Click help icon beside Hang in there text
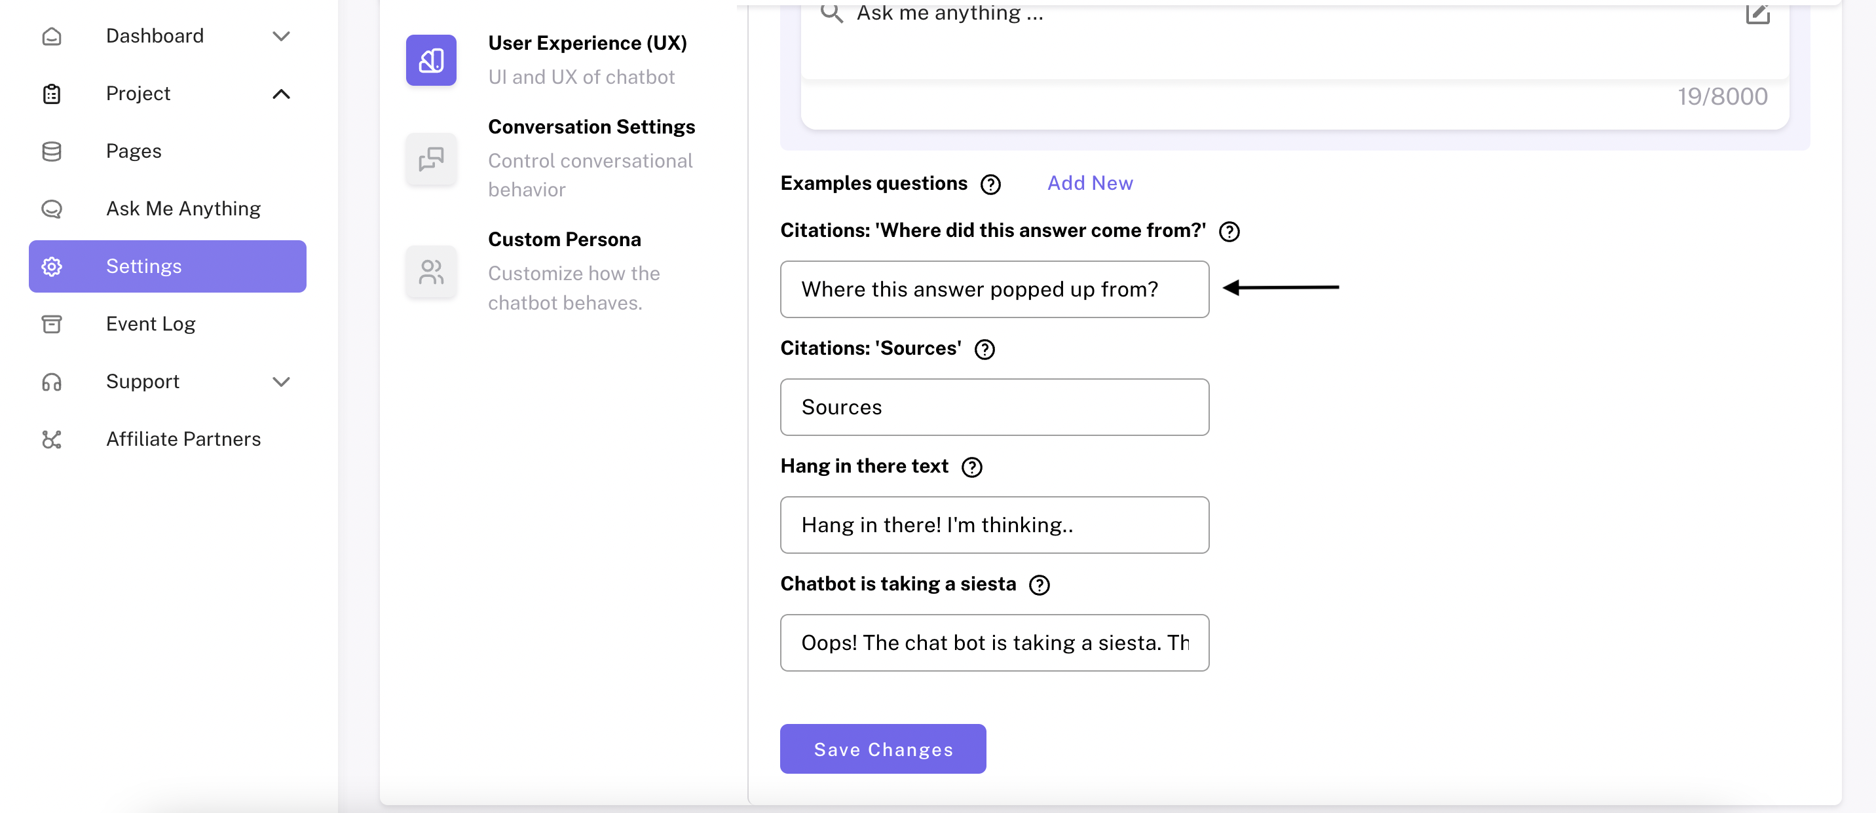 click(971, 467)
